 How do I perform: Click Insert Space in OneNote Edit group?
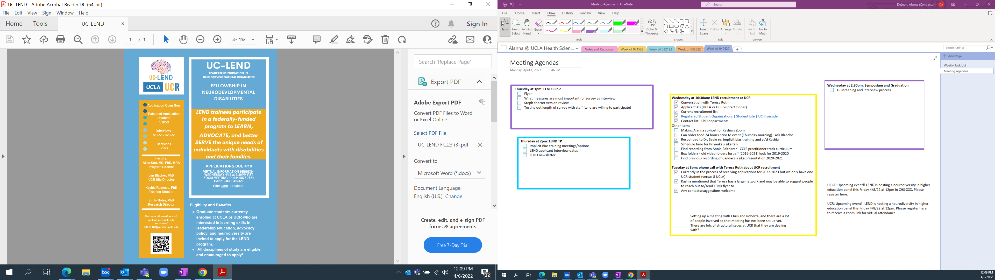(x=704, y=27)
